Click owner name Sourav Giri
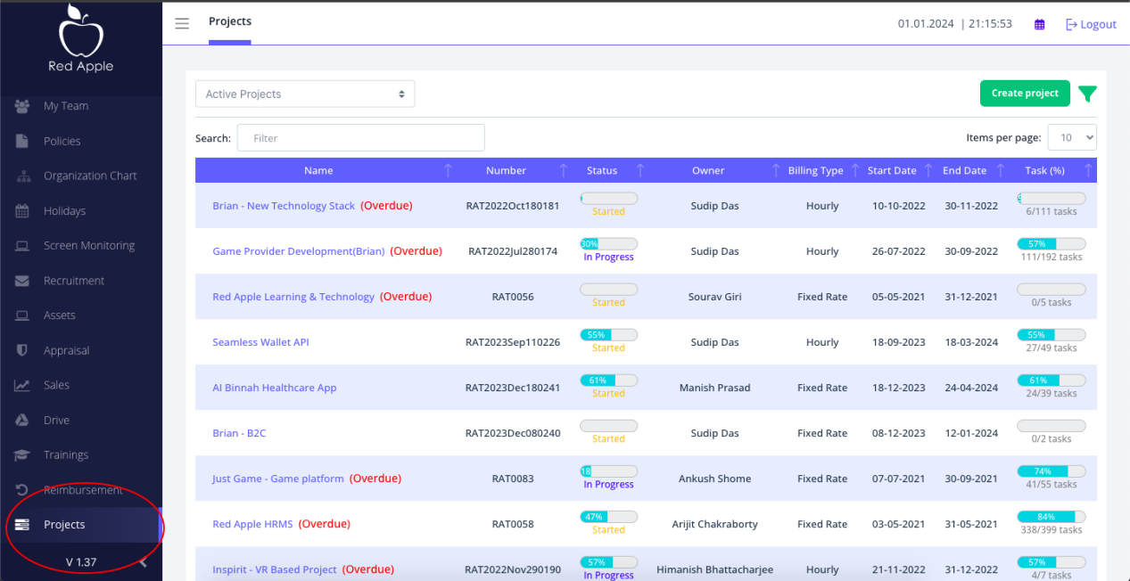1130x581 pixels. coord(715,297)
